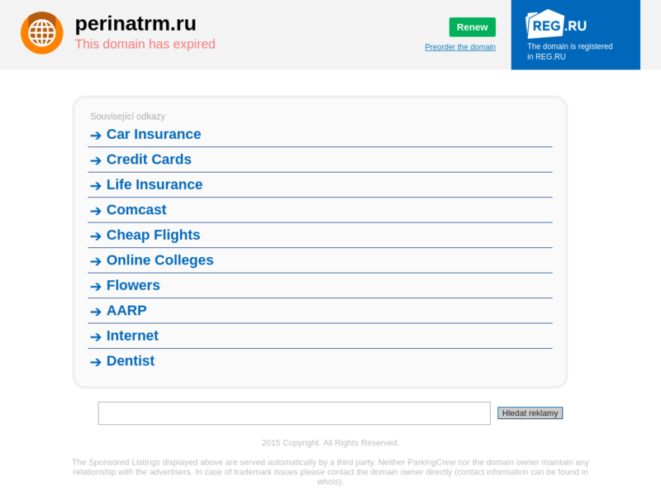661x496 pixels.
Task: Click the orange globe domain icon
Action: tap(41, 33)
